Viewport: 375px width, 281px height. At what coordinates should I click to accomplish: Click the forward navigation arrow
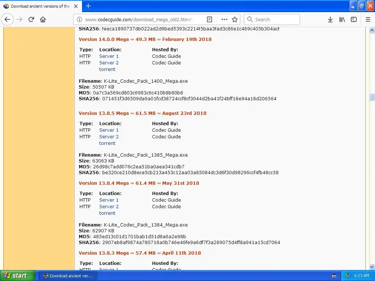pyautogui.click(x=19, y=19)
